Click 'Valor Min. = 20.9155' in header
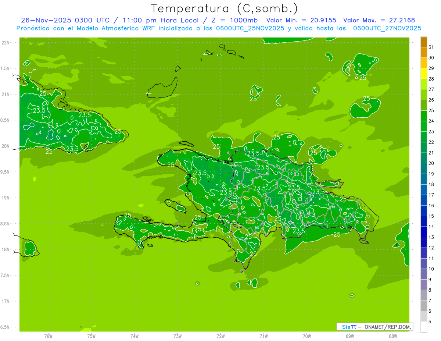441x341 pixels. click(301, 20)
